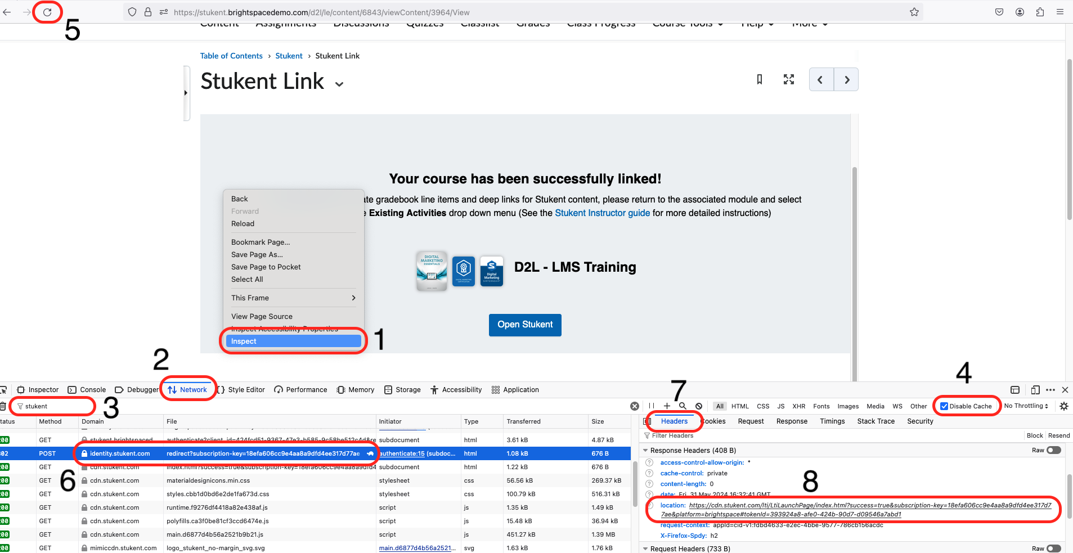The width and height of the screenshot is (1073, 553).
Task: Click the site padlock icon in the address bar
Action: click(148, 12)
